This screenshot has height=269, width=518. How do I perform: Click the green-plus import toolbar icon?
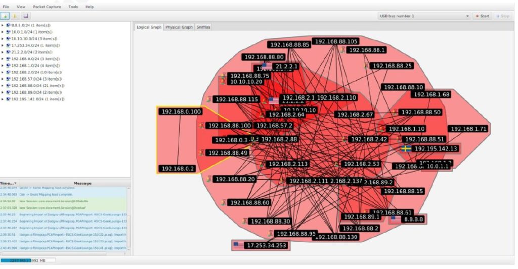(x=5, y=16)
